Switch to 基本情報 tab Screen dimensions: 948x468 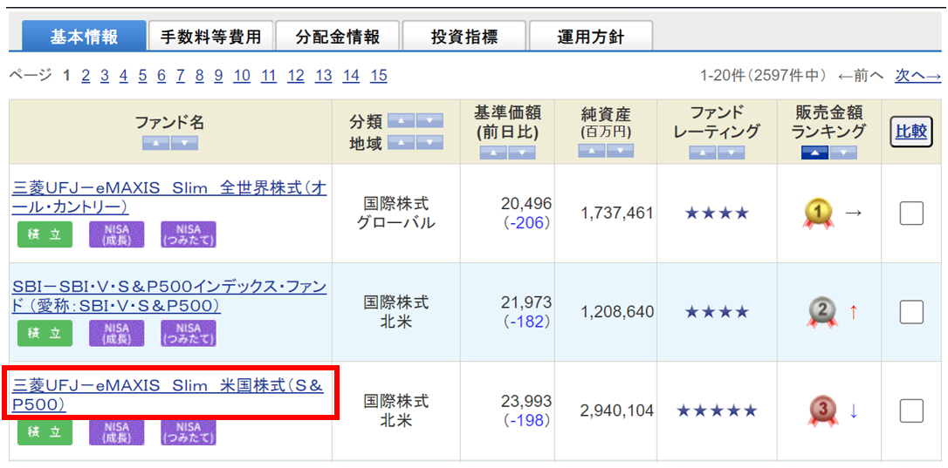point(84,37)
